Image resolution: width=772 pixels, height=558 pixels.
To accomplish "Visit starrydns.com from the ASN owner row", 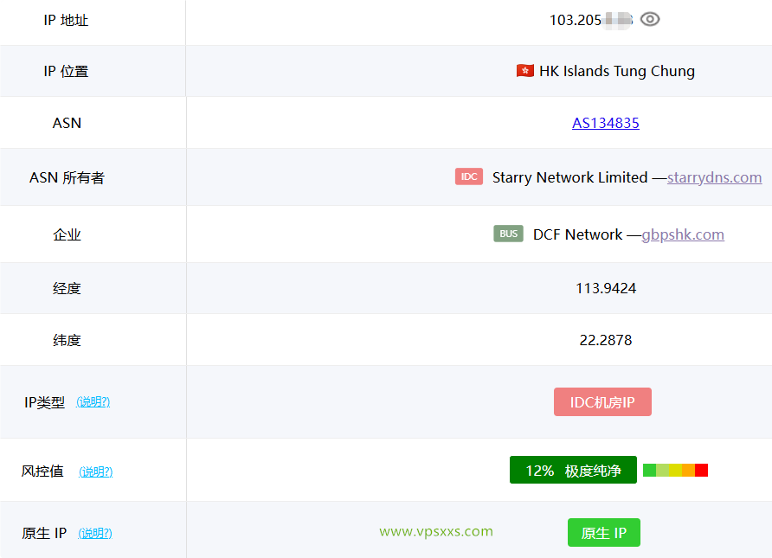I will [714, 176].
